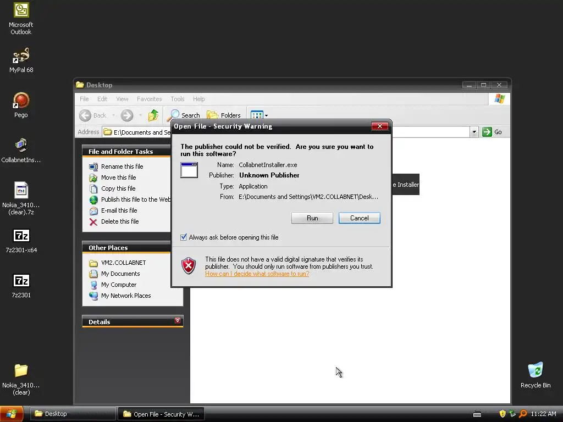Select the 7z2301 desktop icon
The image size is (563, 422).
pos(21,286)
